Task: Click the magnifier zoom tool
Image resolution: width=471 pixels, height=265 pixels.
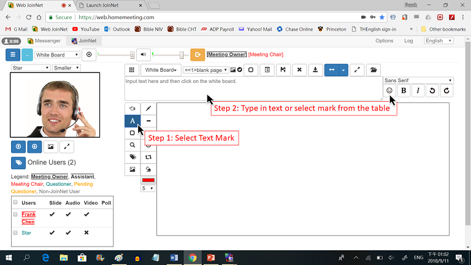Action: (x=132, y=145)
